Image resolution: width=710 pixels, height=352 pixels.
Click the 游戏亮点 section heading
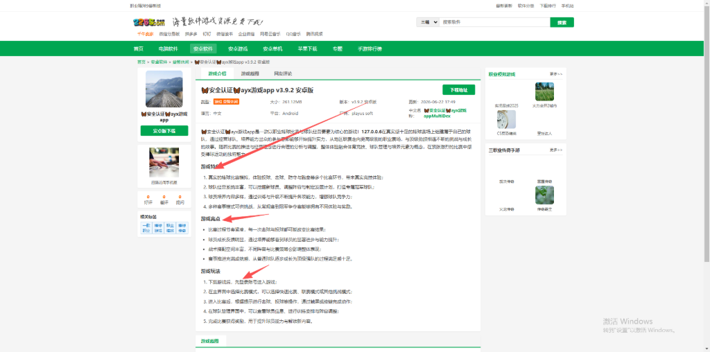click(210, 219)
